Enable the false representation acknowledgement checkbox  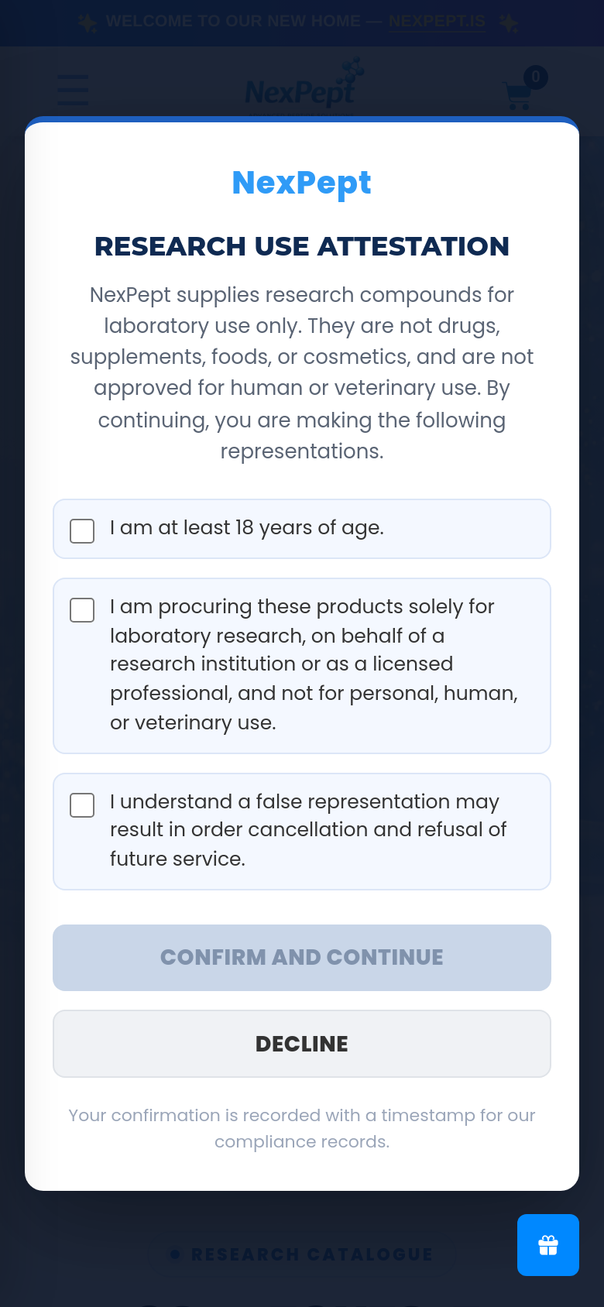82,805
